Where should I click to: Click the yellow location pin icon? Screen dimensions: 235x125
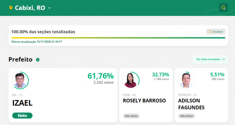click(11, 8)
